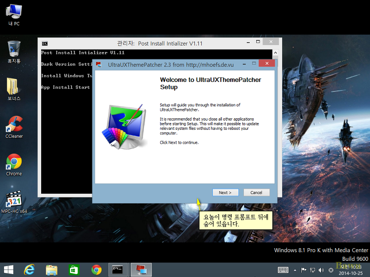
Task: Launch the Chrome desktop shortcut
Action: (14, 164)
